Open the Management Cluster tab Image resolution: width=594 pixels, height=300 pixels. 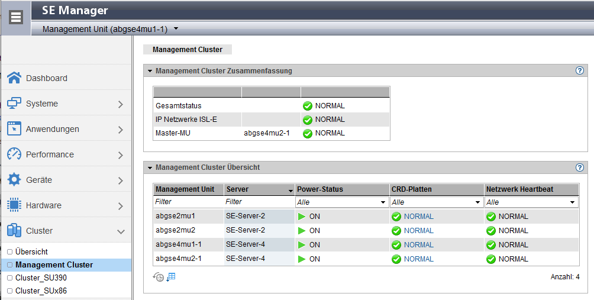(187, 50)
